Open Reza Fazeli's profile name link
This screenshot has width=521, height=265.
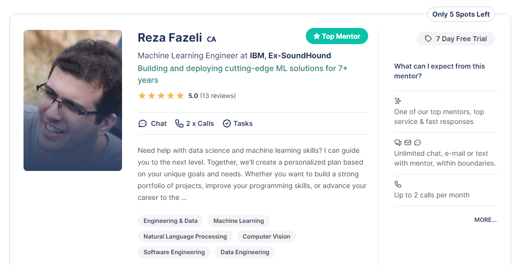170,38
